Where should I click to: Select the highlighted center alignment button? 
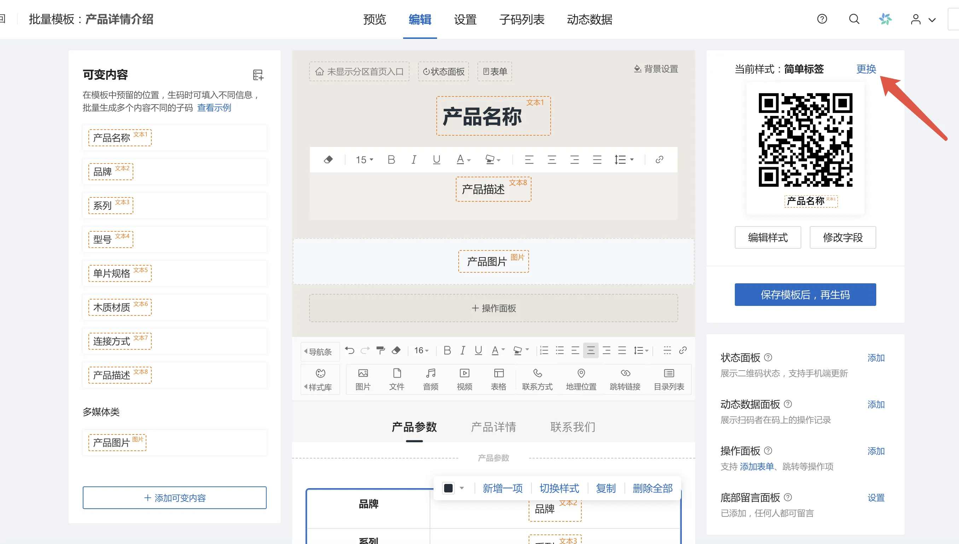pos(591,350)
